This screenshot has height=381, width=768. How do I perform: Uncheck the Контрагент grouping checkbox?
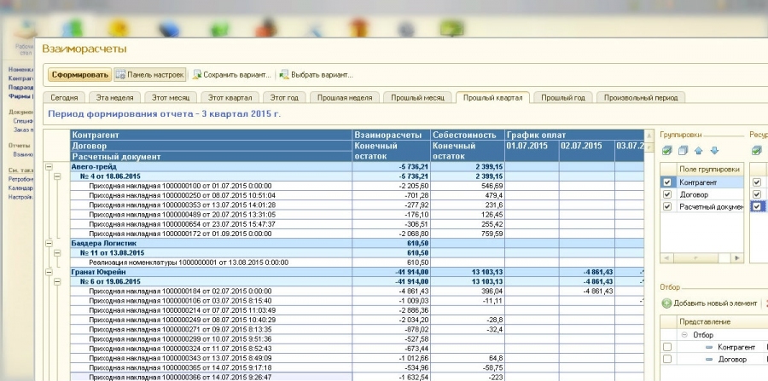pyautogui.click(x=668, y=182)
